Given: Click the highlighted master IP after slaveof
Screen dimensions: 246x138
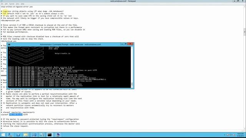Looking at the screenshot, I should (16, 115).
